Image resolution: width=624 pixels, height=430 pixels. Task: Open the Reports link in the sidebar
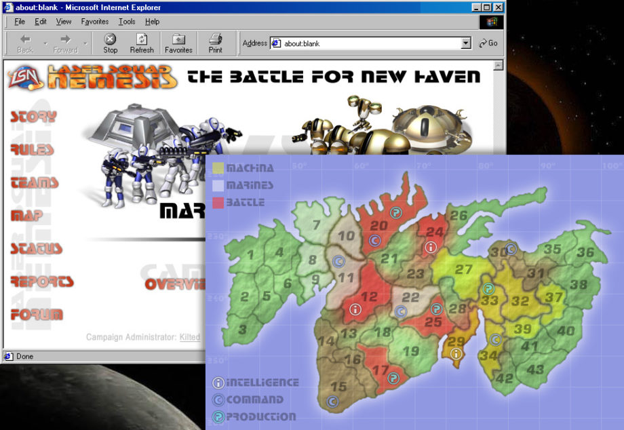pos(42,281)
